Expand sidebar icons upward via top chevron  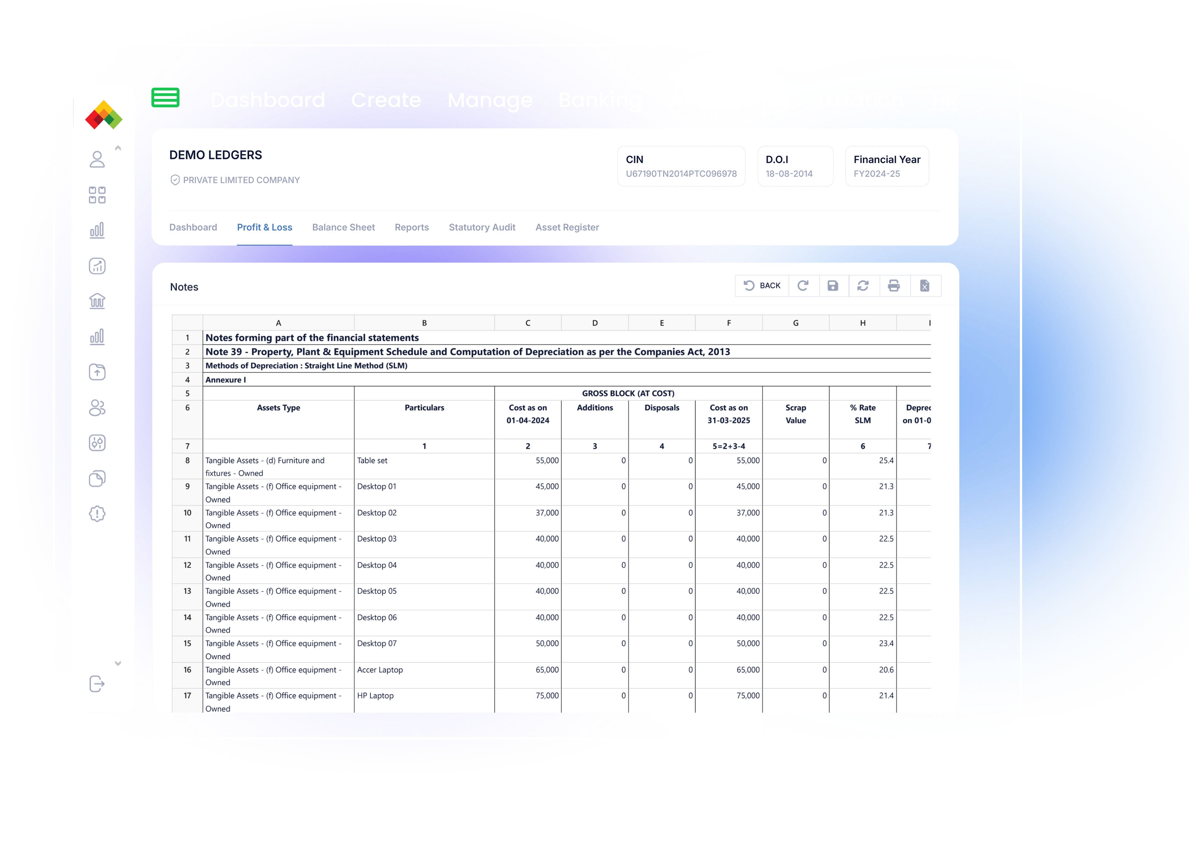tap(118, 148)
